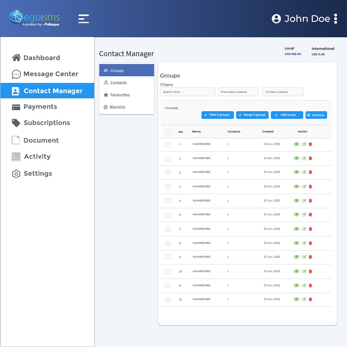Open the Payments page
Screen dimensions: 347x347
[34, 107]
